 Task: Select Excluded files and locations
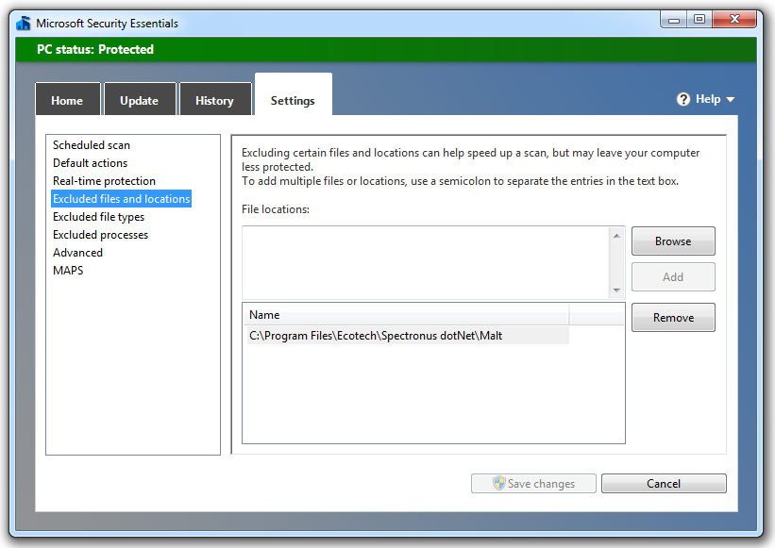pyautogui.click(x=121, y=198)
